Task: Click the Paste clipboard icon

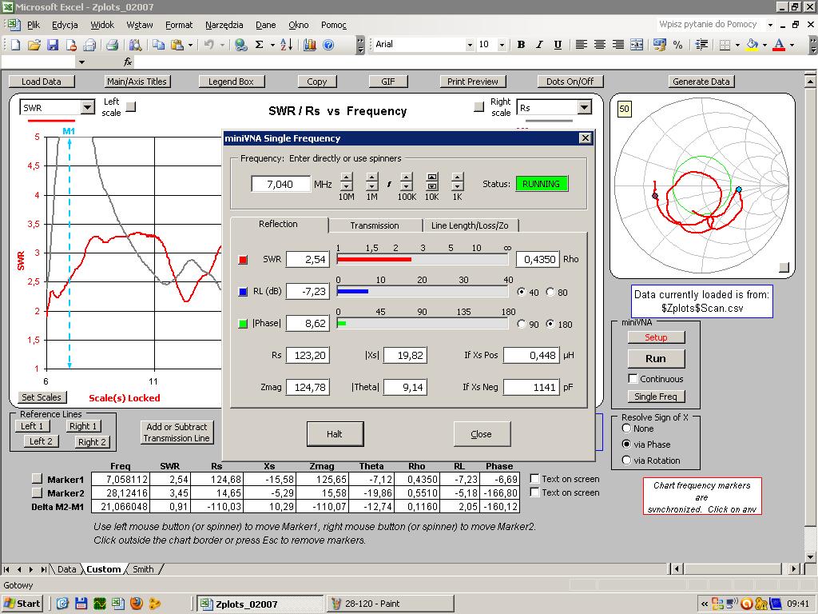Action: tap(177, 45)
